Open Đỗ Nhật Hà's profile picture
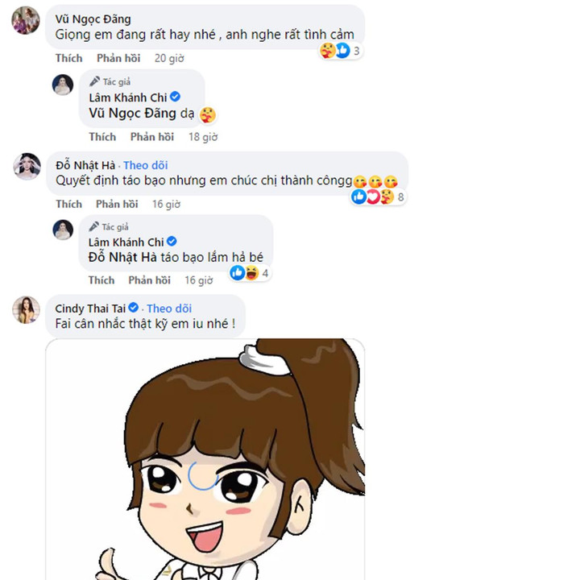The height and width of the screenshot is (580, 580). pyautogui.click(x=27, y=167)
